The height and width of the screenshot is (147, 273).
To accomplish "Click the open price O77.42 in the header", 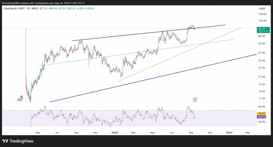I will [x=43, y=8].
